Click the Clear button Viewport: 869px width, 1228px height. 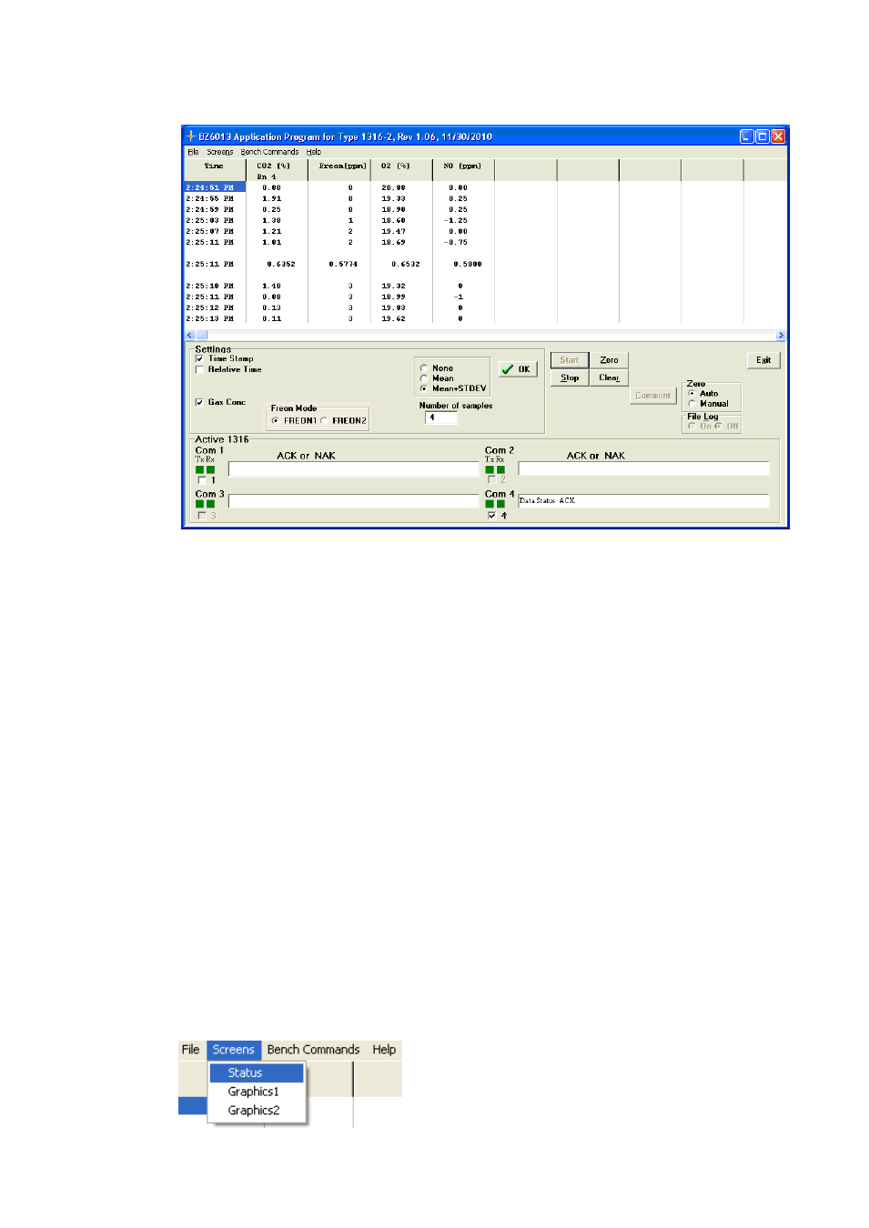[609, 377]
